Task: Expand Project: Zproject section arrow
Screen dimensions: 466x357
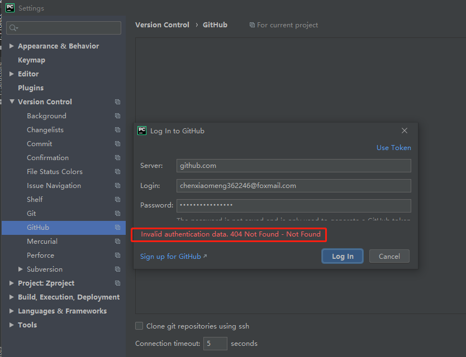Action: point(12,283)
